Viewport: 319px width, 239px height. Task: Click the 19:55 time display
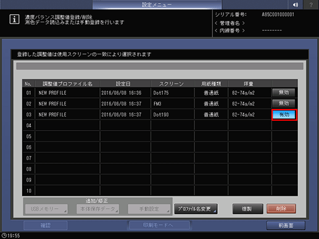pyautogui.click(x=14, y=235)
